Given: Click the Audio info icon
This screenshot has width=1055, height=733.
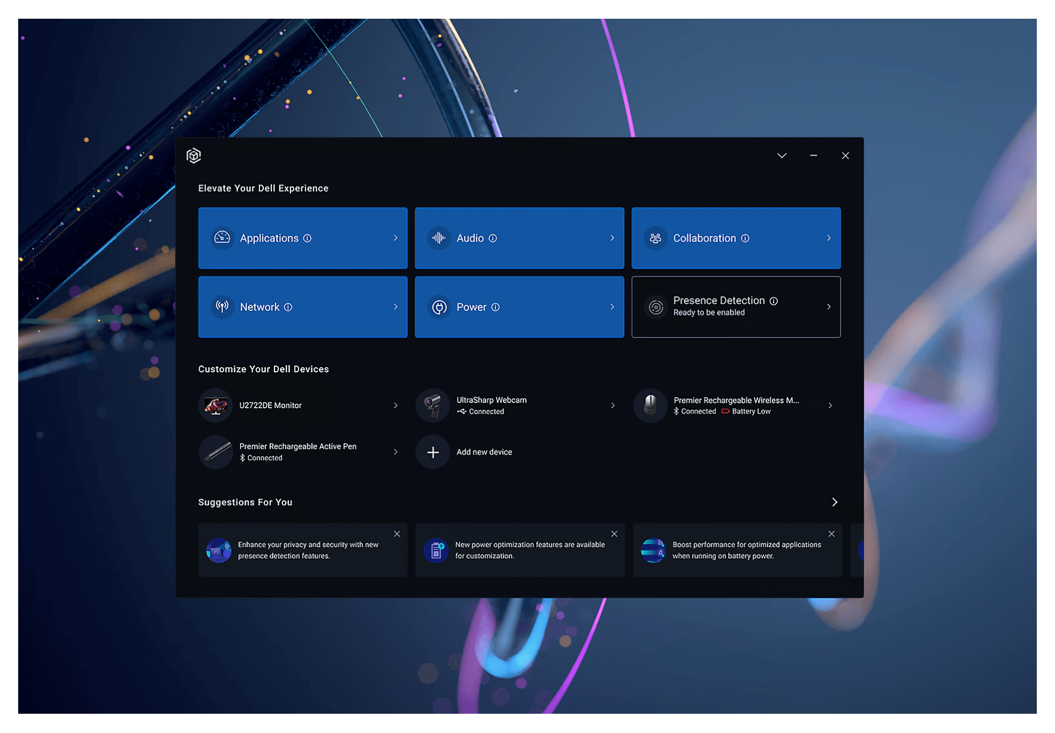Looking at the screenshot, I should tap(493, 239).
